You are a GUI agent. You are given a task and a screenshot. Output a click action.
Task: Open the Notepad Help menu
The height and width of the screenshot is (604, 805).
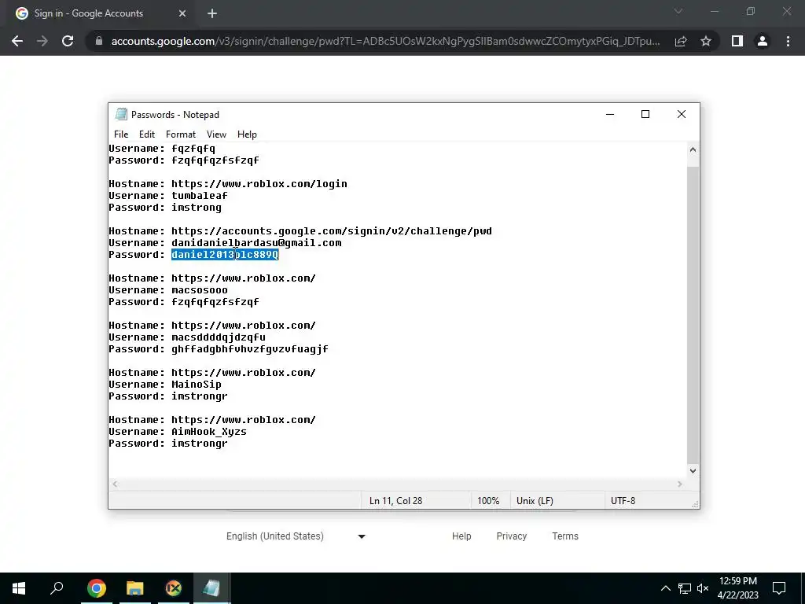247,134
